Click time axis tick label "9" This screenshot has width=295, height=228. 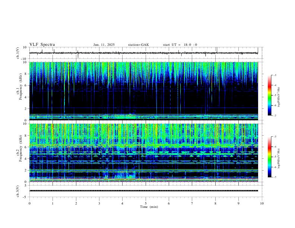(x=238, y=203)
